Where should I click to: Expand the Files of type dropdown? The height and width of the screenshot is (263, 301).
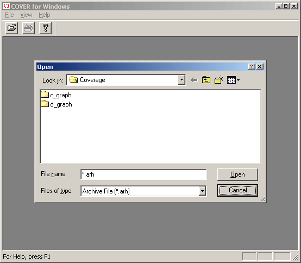pos(202,191)
